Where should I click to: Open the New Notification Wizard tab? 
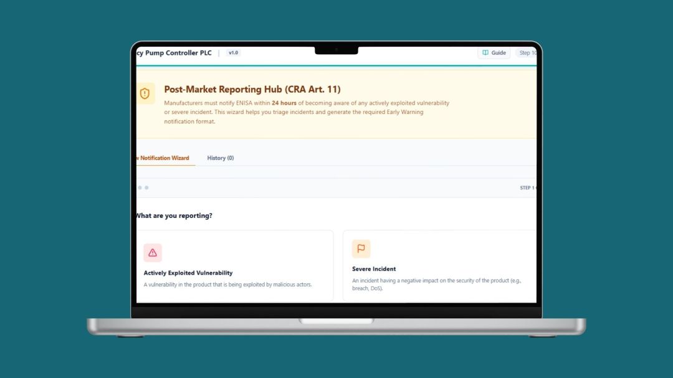pyautogui.click(x=164, y=158)
